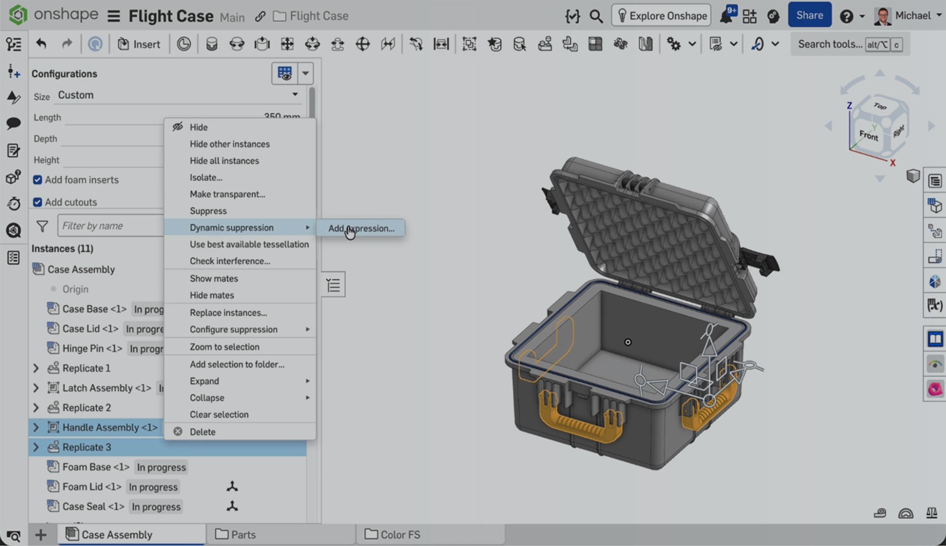Image resolution: width=946 pixels, height=546 pixels.
Task: Open the Insert parts tool
Action: click(x=139, y=44)
